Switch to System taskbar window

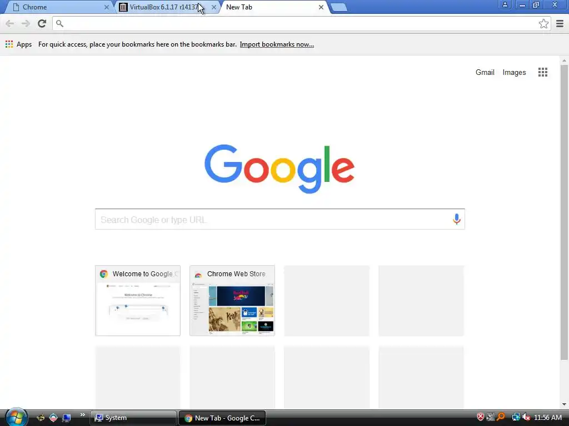pyautogui.click(x=133, y=418)
